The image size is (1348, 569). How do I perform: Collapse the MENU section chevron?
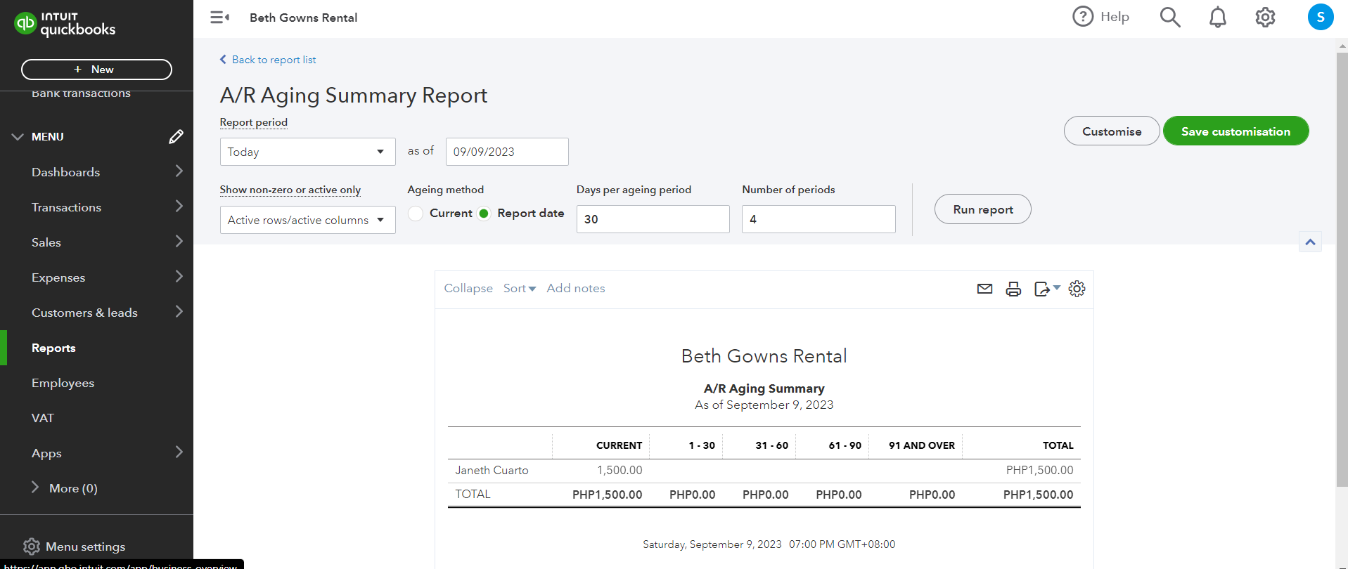(18, 137)
